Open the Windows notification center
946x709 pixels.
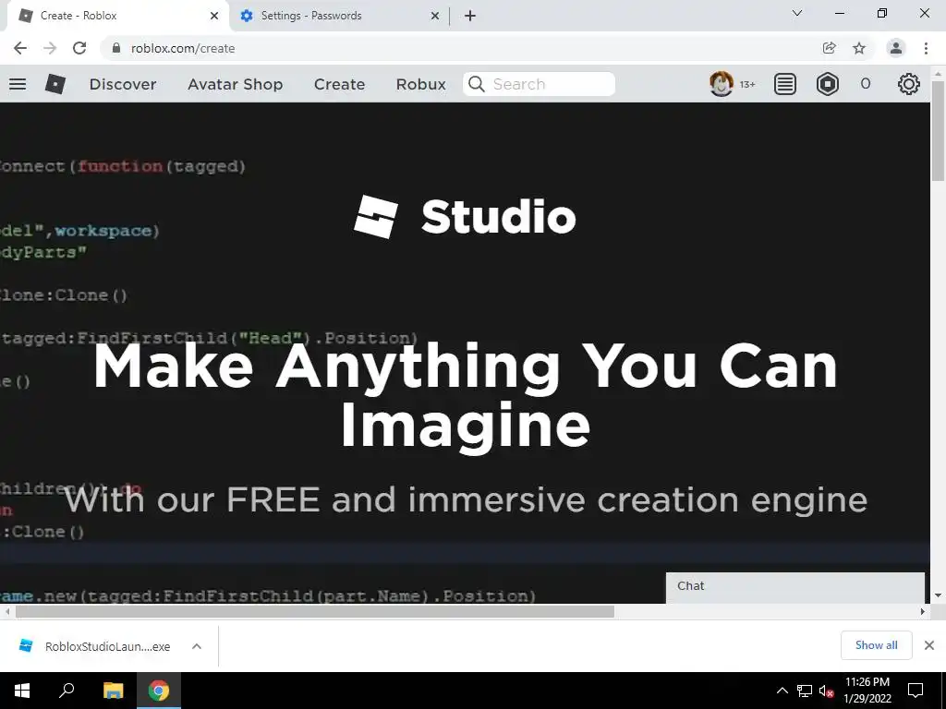[916, 691]
